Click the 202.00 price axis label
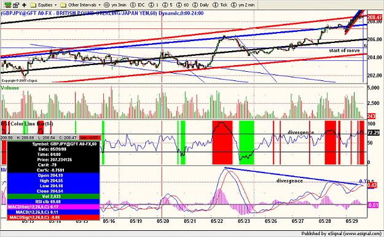384x237 pixels. pyautogui.click(x=375, y=76)
